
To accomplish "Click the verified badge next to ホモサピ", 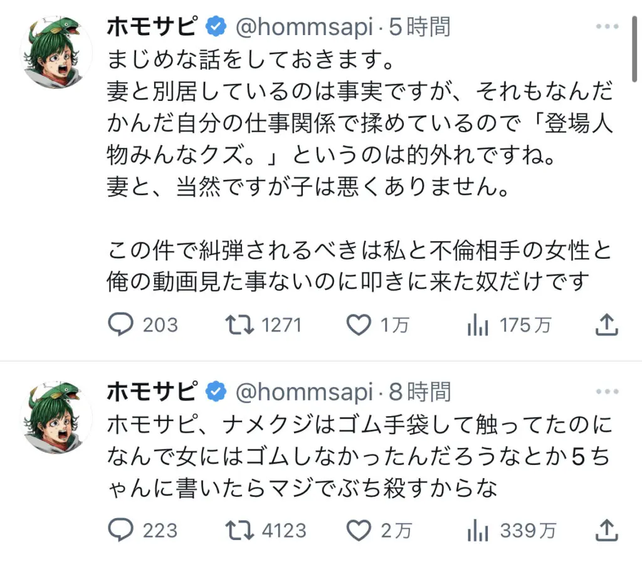I will [215, 26].
